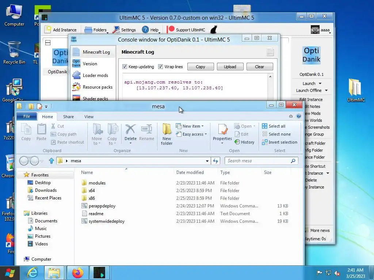Toggle the Wrap lines checkbox
The image size is (374, 280).
click(x=161, y=67)
